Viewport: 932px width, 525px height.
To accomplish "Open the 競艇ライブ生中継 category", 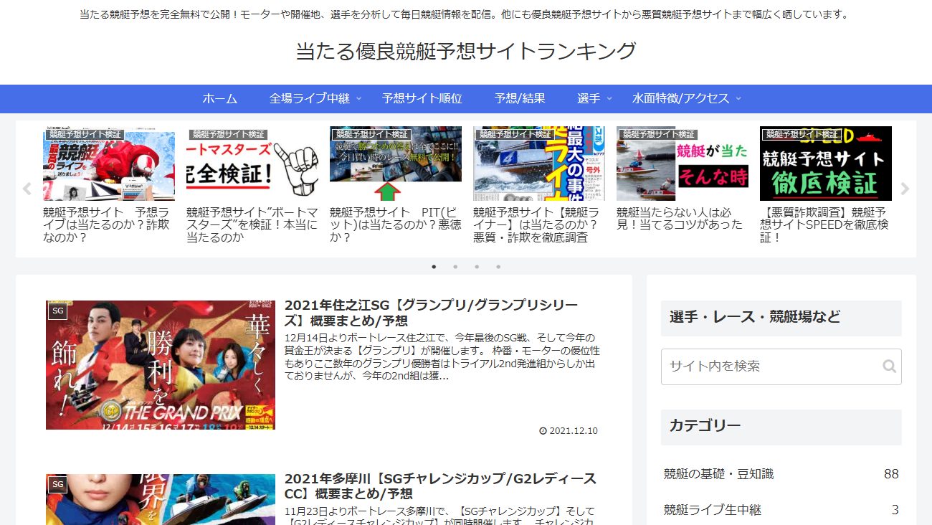I will pyautogui.click(x=781, y=510).
